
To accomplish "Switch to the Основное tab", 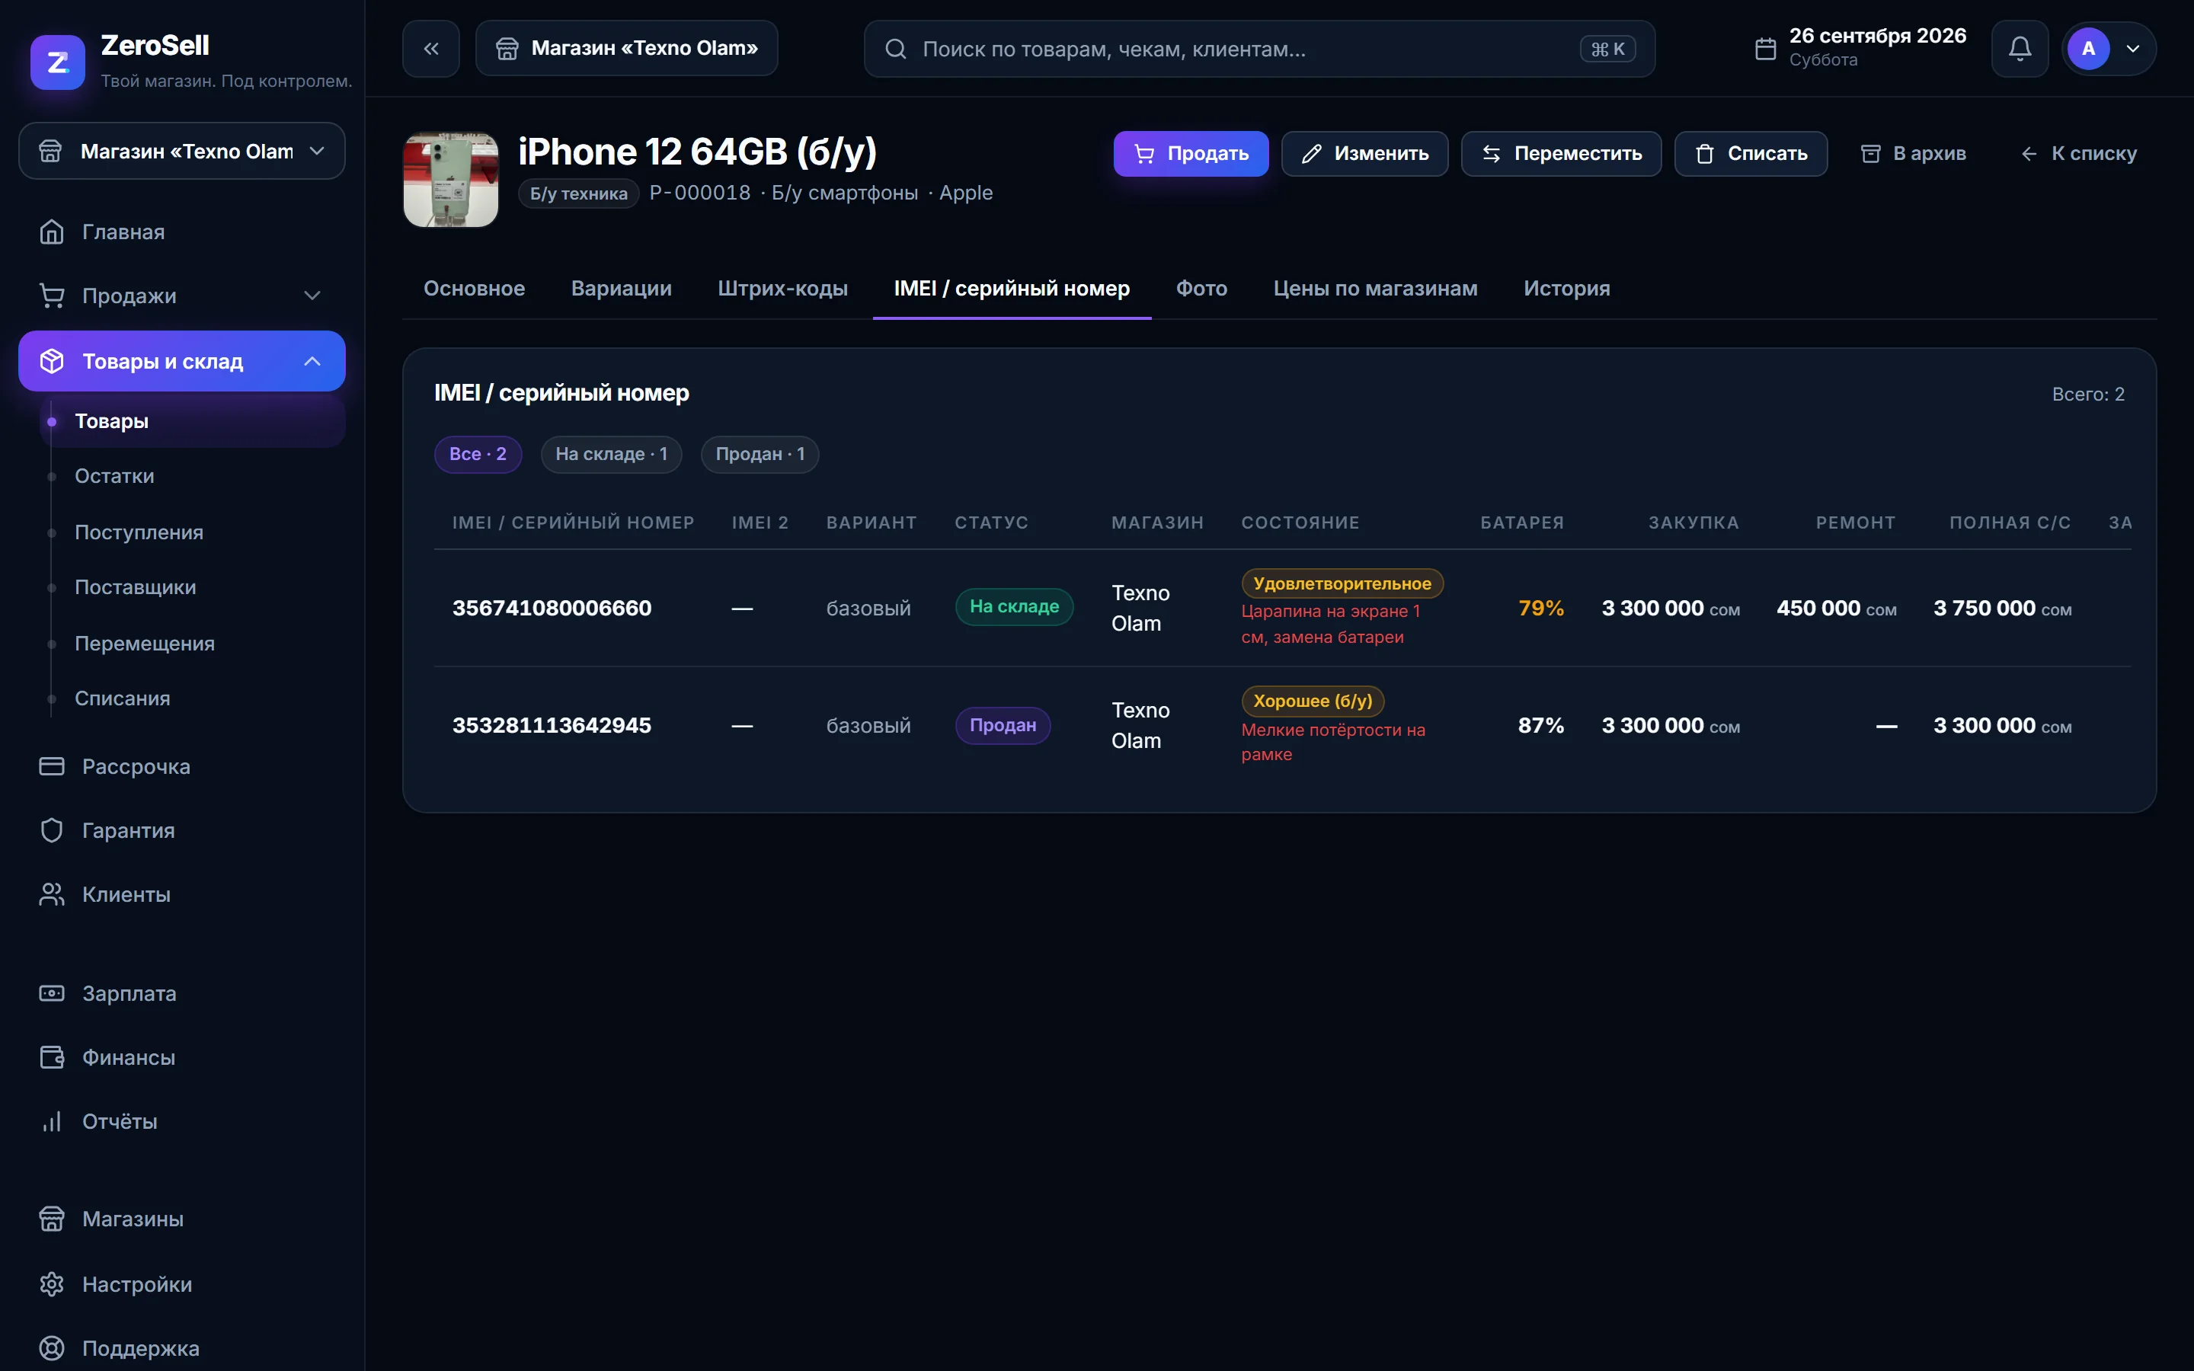I will click(x=474, y=289).
